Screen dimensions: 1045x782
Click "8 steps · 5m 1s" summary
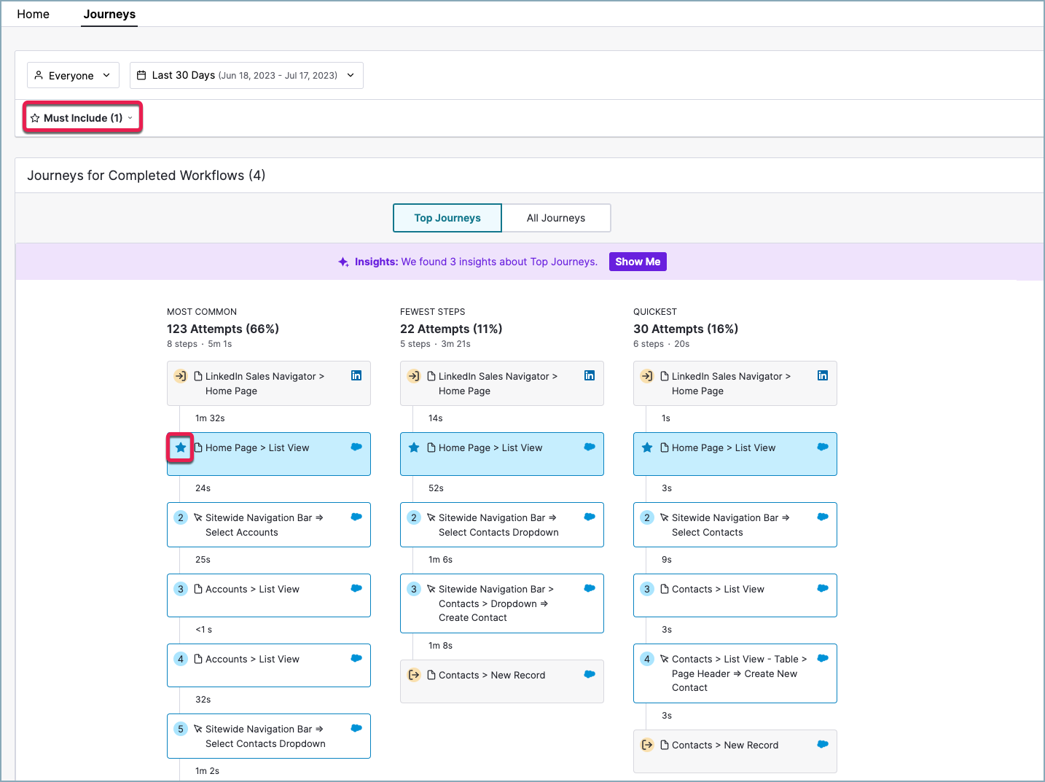pos(200,344)
